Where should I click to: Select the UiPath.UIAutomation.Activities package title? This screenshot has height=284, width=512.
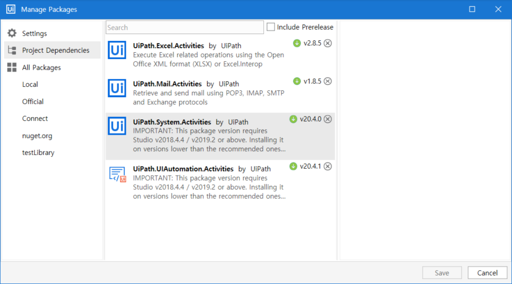click(x=183, y=169)
